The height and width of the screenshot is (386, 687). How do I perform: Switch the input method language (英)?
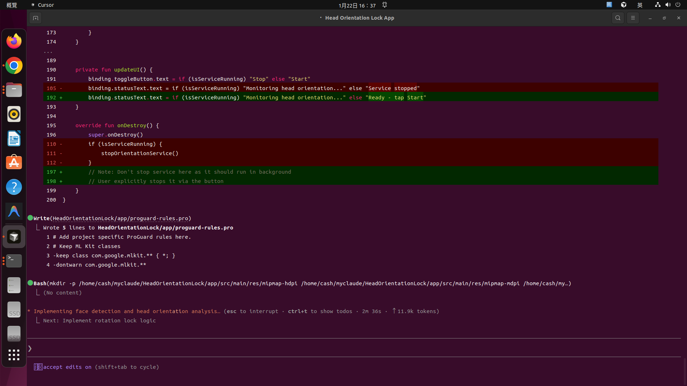pyautogui.click(x=640, y=5)
